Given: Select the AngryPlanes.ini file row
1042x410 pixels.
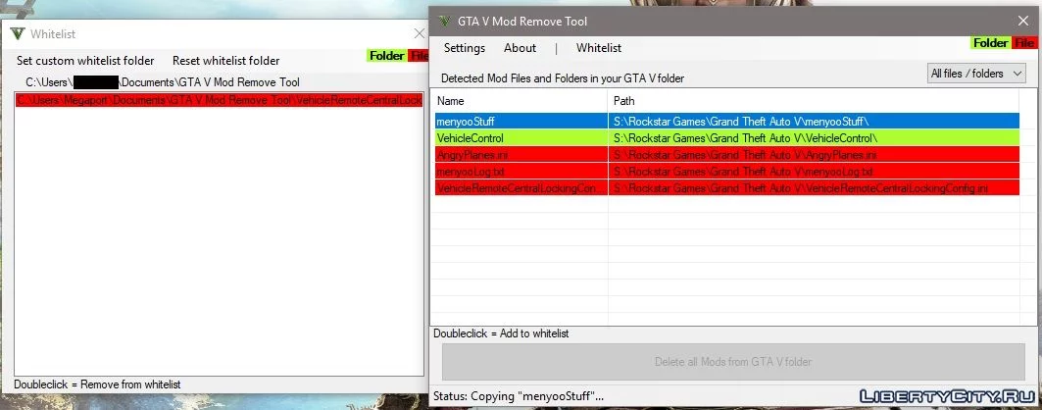Looking at the screenshot, I should pos(726,155).
